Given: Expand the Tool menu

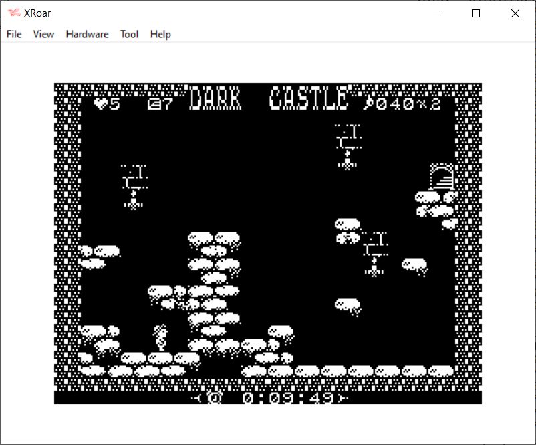Looking at the screenshot, I should [x=129, y=34].
